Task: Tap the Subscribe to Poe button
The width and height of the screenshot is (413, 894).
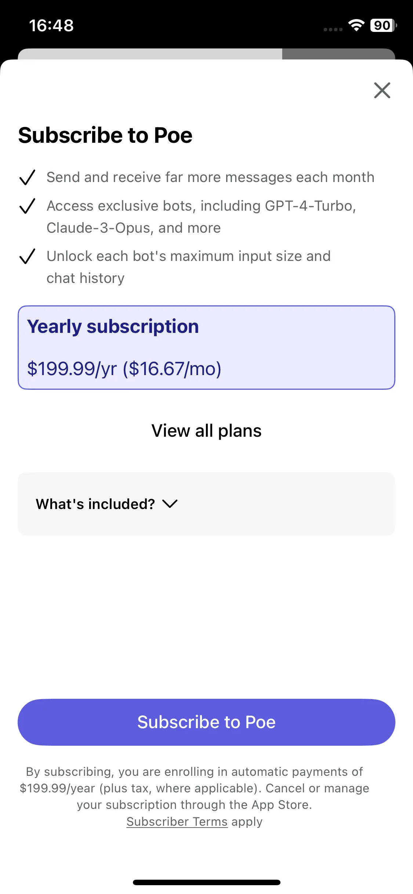Action: (x=206, y=722)
